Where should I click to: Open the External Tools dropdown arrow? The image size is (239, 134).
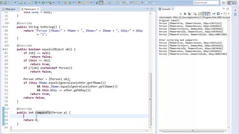pos(53,3)
